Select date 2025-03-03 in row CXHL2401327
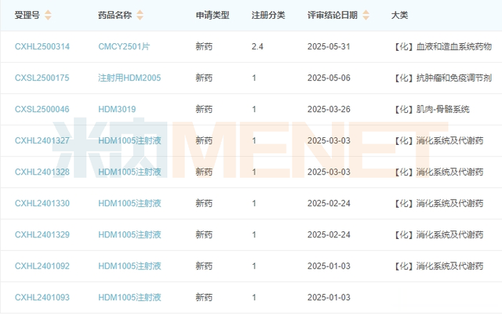 click(x=329, y=141)
